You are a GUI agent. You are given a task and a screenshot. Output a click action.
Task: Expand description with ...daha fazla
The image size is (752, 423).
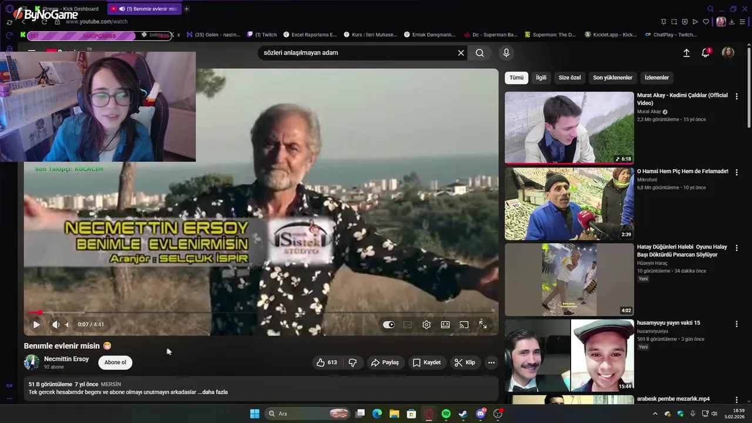pos(213,392)
